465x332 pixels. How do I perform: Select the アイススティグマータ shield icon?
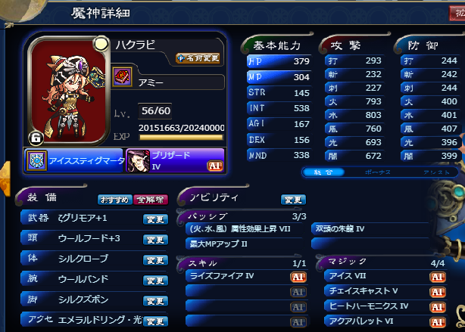36,160
